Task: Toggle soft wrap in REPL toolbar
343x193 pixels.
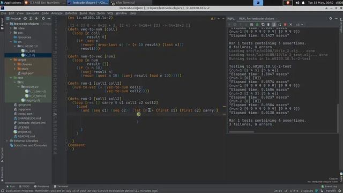Action: pyautogui.click(x=251, y=25)
